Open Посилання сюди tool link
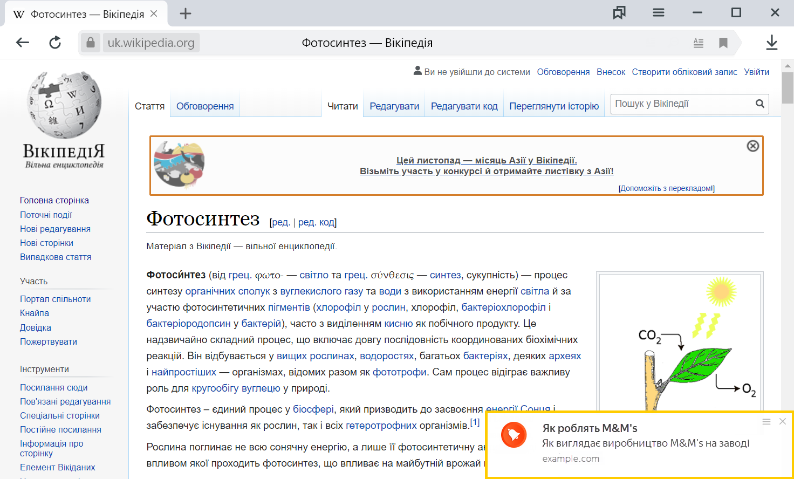 click(x=53, y=387)
